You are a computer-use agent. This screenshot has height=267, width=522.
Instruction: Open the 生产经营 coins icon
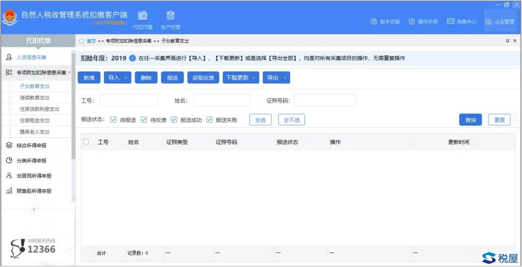click(170, 16)
